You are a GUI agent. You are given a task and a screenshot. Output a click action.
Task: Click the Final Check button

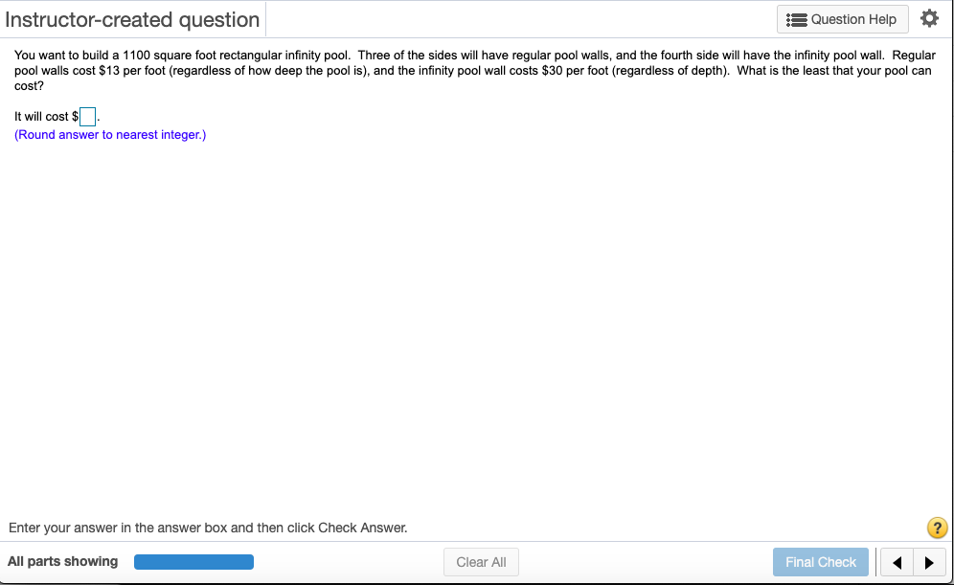click(820, 562)
